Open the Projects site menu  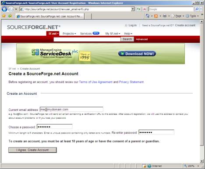(x=69, y=34)
